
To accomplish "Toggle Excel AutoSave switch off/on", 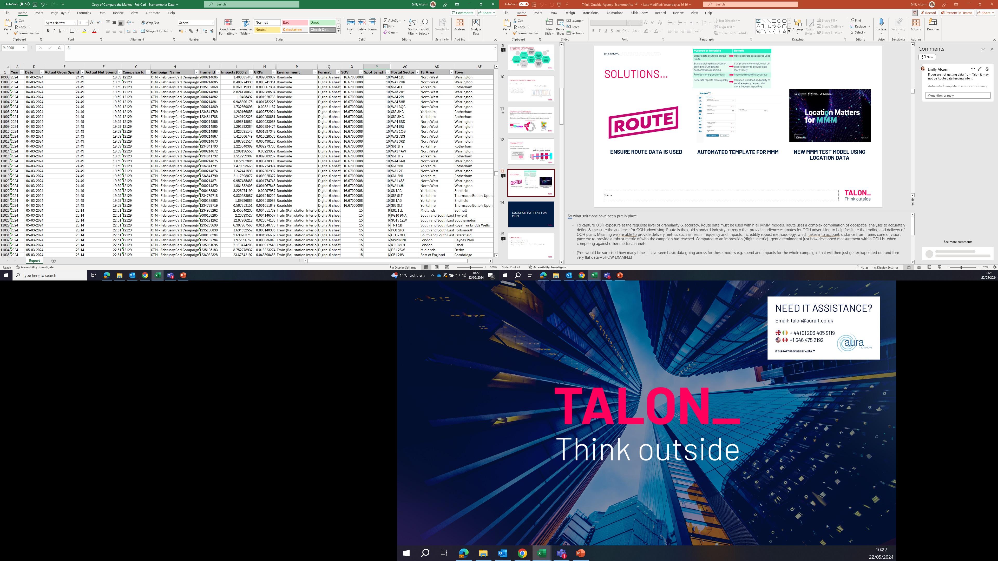I will click(x=24, y=4).
